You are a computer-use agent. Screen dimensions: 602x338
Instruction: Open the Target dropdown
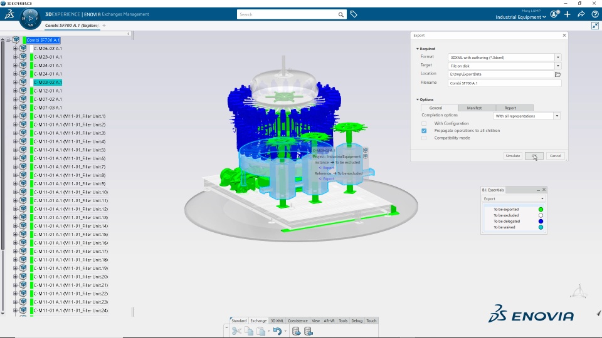(x=558, y=66)
